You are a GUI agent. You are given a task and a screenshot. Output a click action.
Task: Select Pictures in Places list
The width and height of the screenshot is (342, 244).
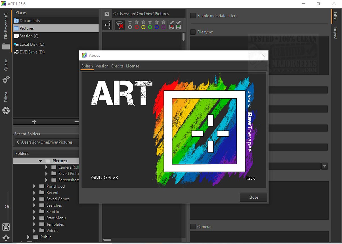coord(56,28)
